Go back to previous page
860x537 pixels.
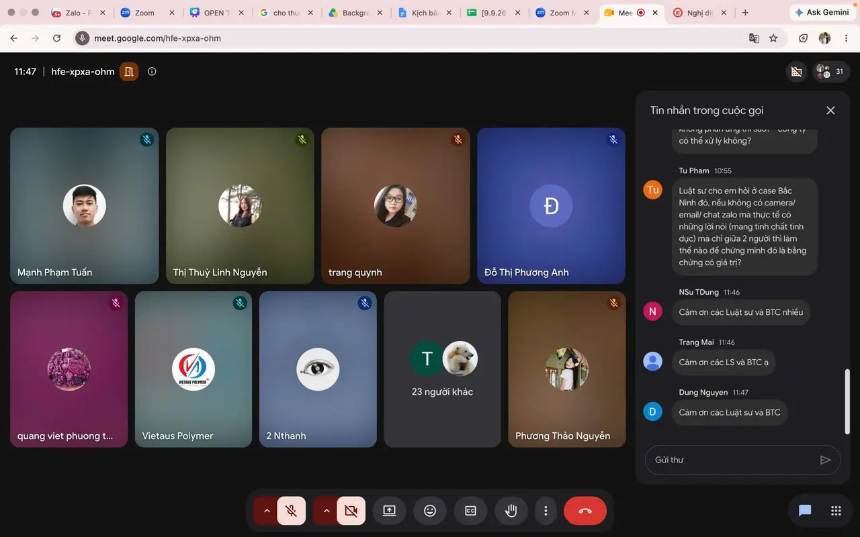(14, 38)
